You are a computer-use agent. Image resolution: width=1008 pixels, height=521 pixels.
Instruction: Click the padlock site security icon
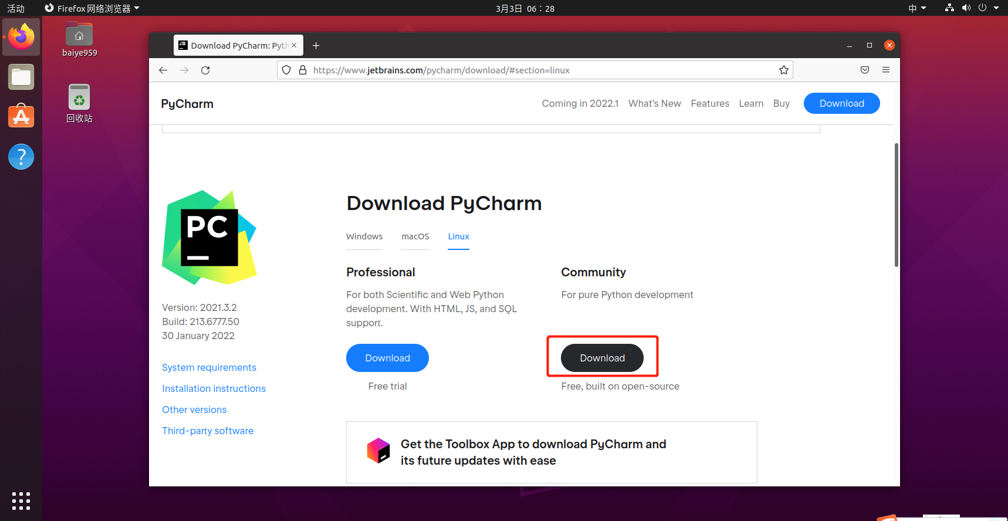pos(303,70)
